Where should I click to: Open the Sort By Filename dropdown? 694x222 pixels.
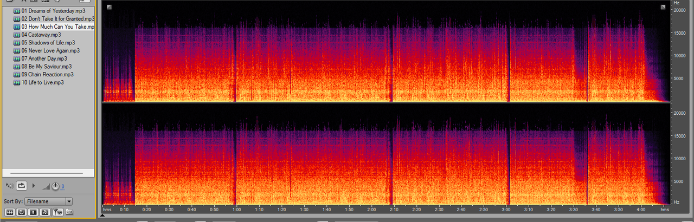[48, 201]
